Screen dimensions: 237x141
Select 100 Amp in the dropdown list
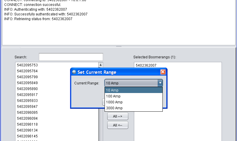click(x=134, y=96)
